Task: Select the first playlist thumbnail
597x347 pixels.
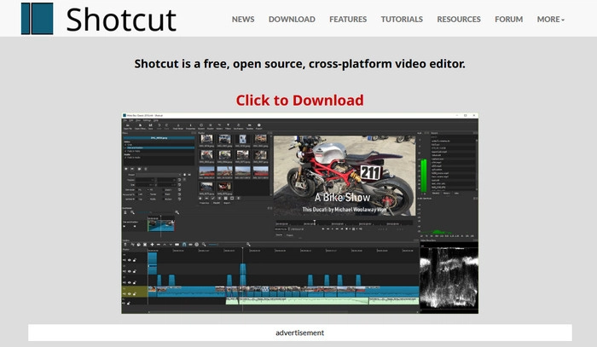Action: click(206, 140)
